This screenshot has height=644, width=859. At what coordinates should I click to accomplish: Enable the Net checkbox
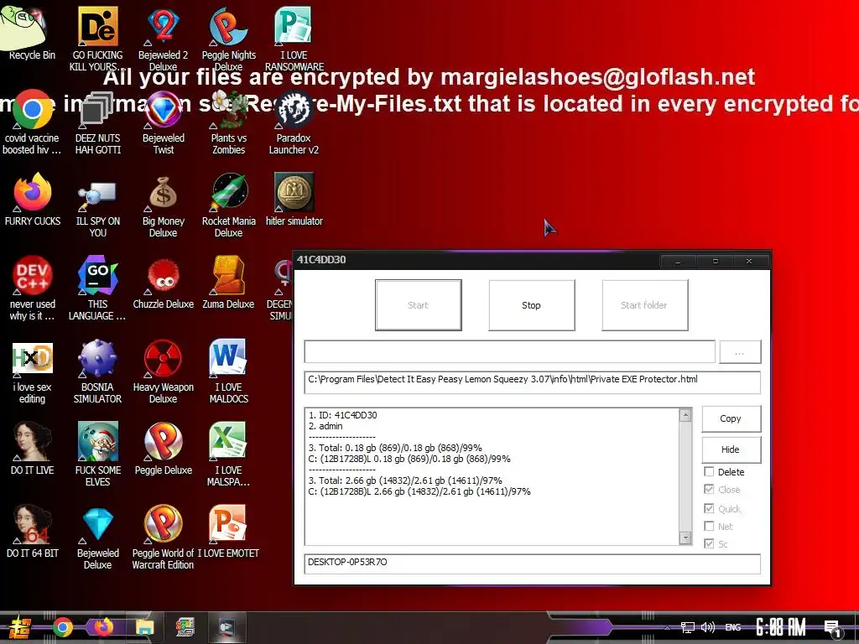[709, 527]
